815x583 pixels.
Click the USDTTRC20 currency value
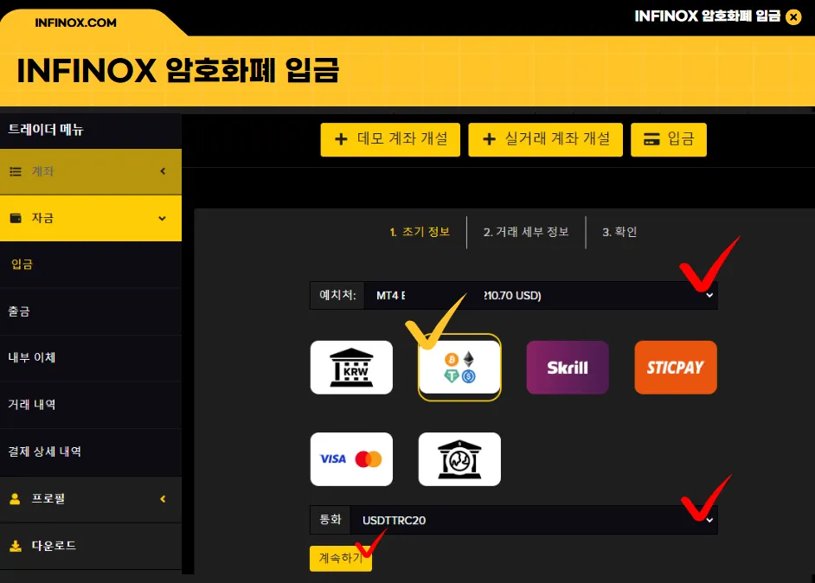(394, 520)
